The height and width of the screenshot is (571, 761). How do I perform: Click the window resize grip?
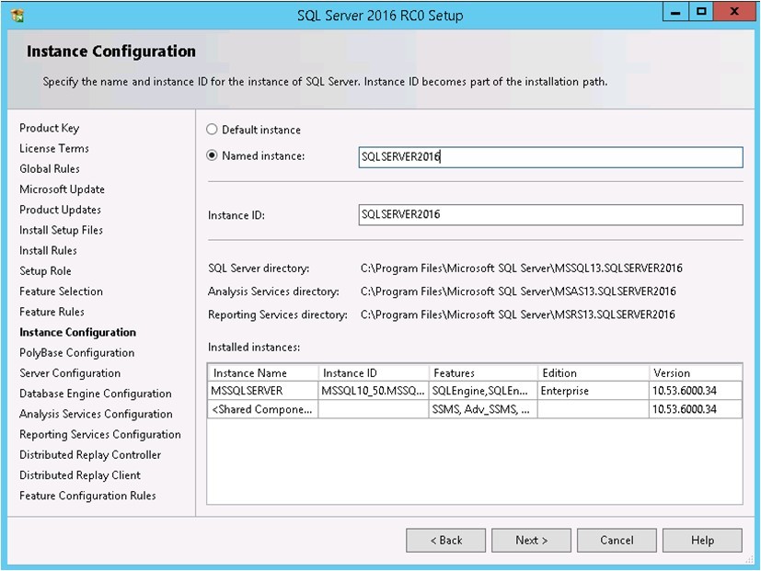coord(749,560)
